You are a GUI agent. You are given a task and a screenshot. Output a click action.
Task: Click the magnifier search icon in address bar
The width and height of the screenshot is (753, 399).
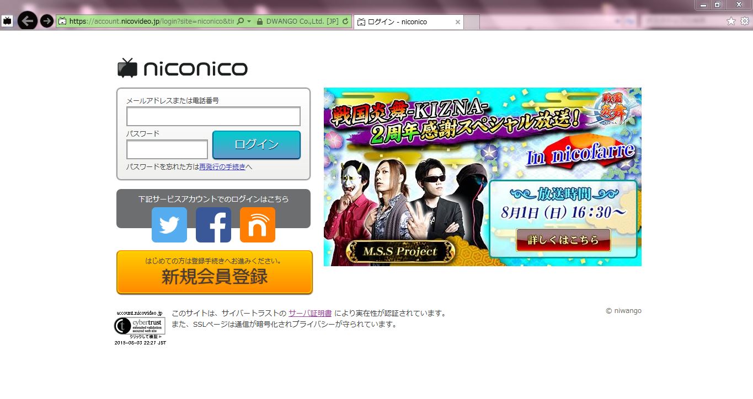[x=240, y=21]
